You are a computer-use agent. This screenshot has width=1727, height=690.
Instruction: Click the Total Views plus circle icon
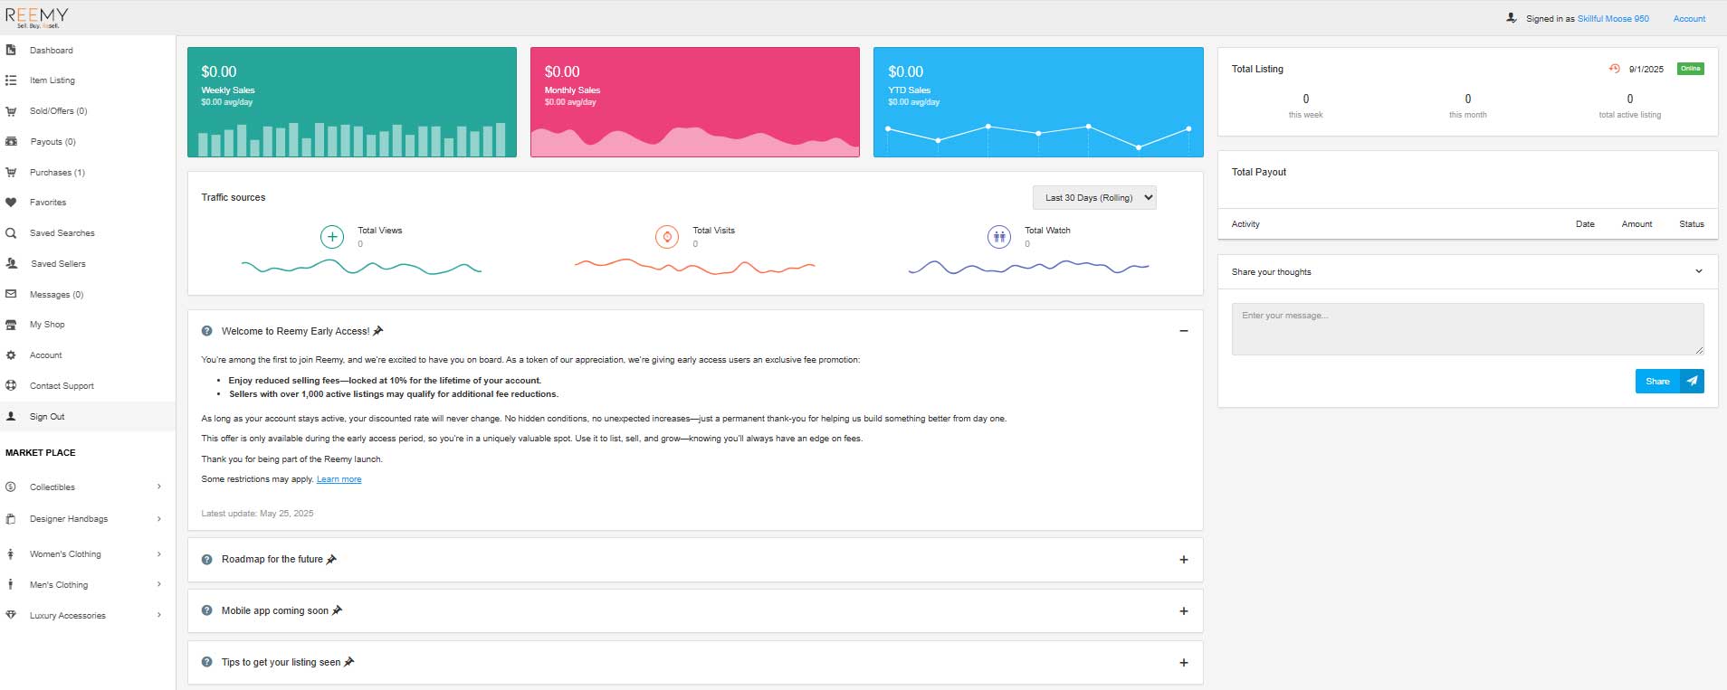(332, 237)
